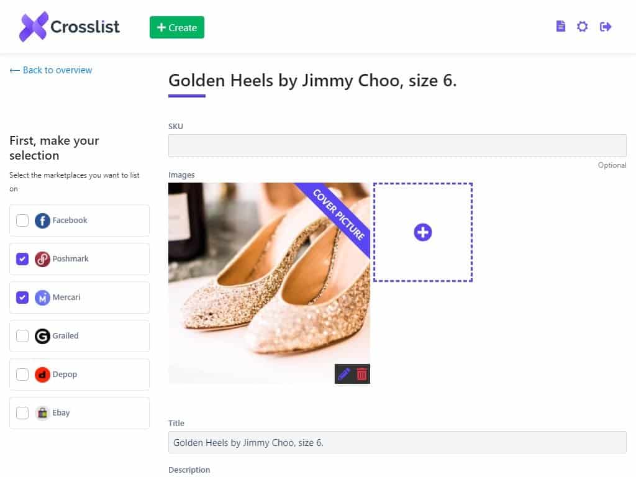Click the Facebook marketplace logo

click(42, 220)
